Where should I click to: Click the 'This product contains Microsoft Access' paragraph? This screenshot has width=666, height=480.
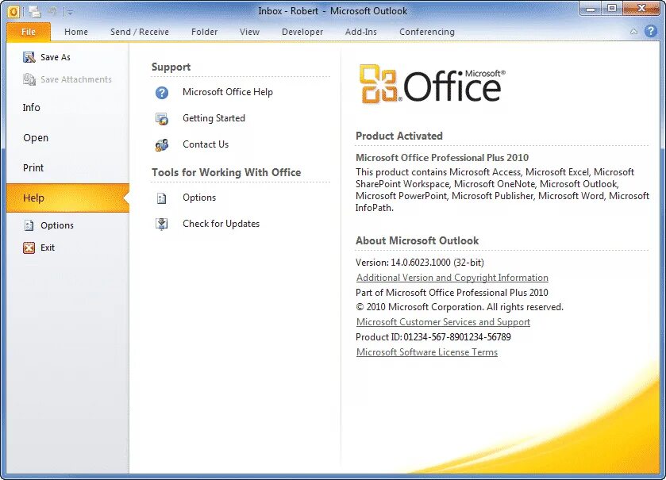502,190
